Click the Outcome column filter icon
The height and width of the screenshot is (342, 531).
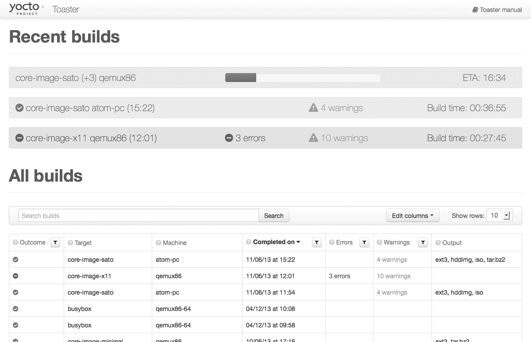(x=55, y=242)
